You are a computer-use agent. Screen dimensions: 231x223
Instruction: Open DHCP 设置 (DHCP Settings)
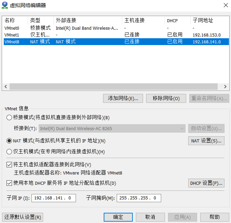[206, 183]
